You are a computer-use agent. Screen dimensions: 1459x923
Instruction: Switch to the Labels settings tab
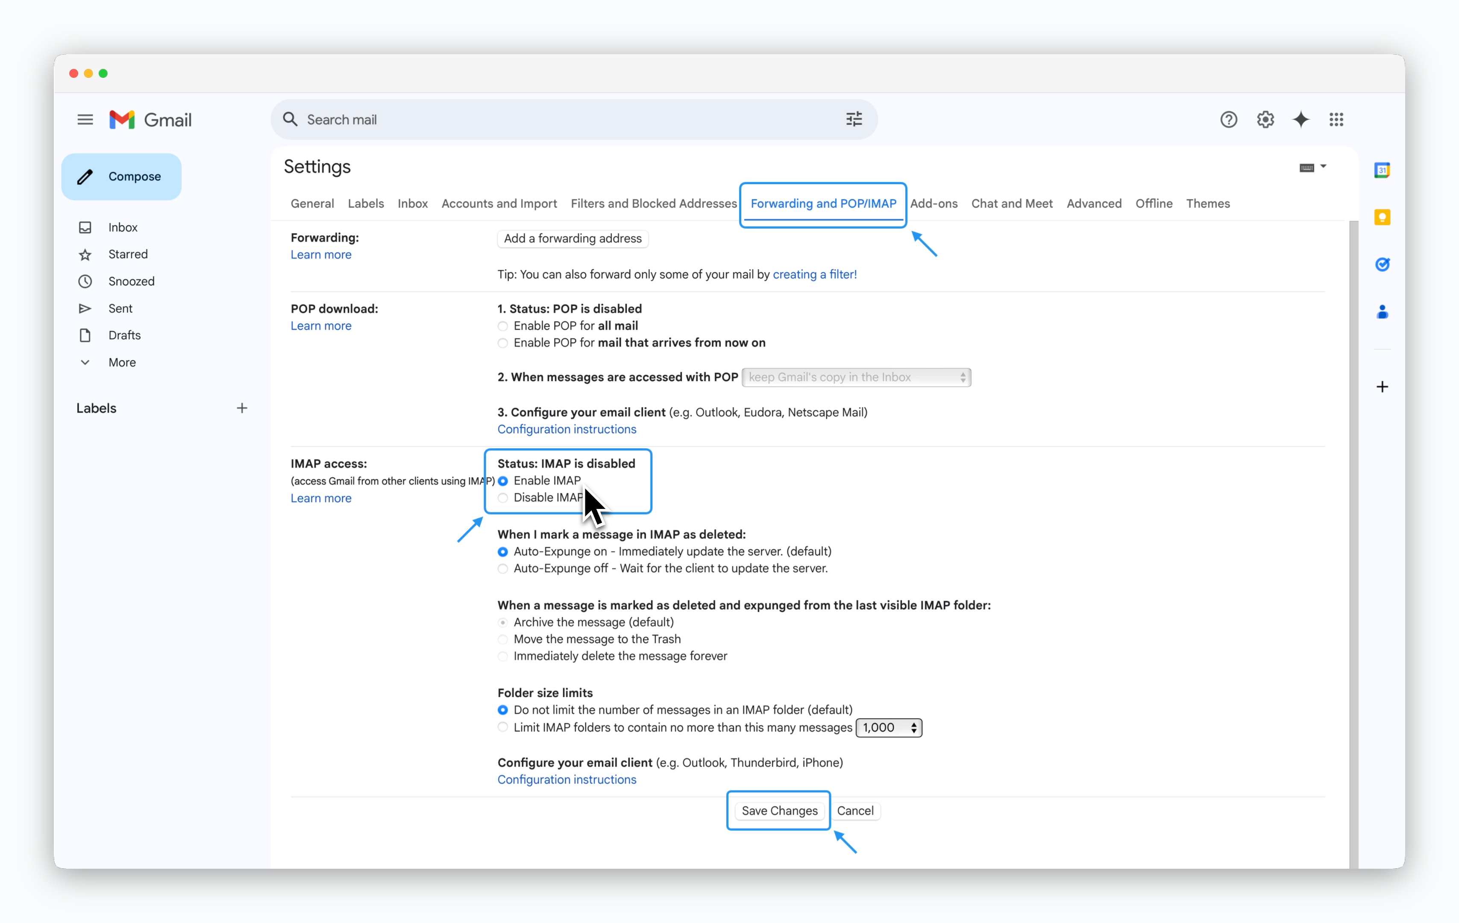pos(365,204)
